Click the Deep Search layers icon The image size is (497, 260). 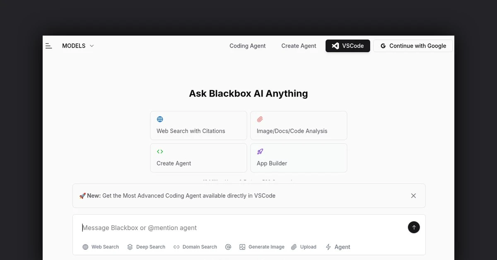pyautogui.click(x=130, y=247)
